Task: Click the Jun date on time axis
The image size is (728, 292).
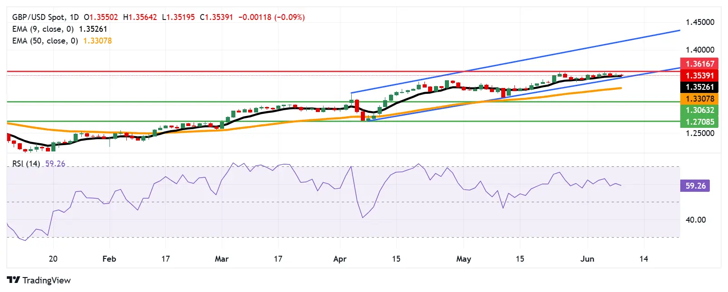Action: (x=587, y=259)
